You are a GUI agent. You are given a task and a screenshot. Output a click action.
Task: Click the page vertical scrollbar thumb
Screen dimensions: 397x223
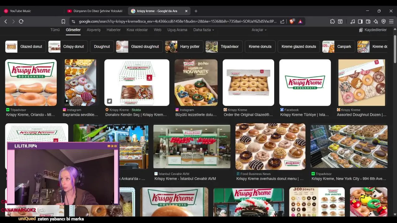click(x=395, y=50)
